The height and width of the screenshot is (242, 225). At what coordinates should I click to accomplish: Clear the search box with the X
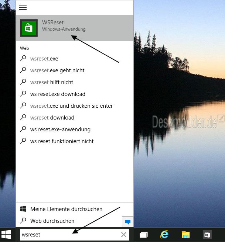tap(124, 235)
